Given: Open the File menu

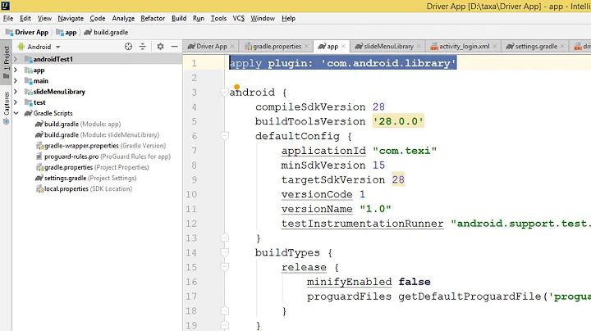Looking at the screenshot, I should tap(8, 18).
